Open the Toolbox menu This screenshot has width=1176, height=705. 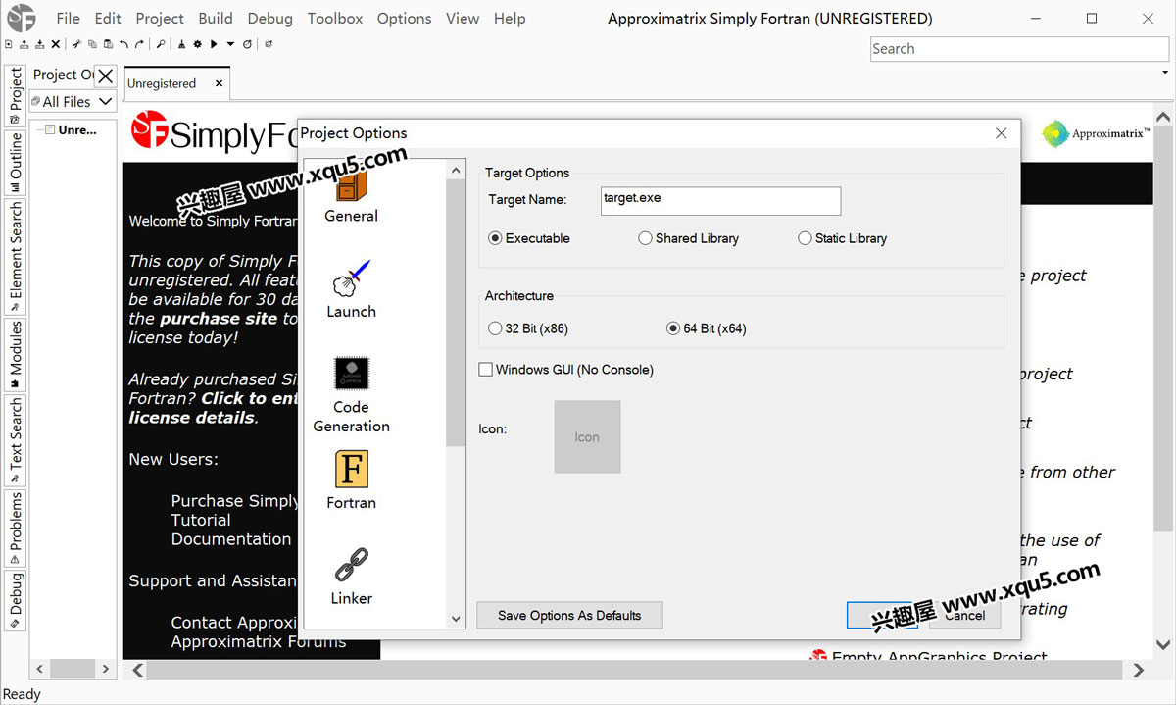click(335, 18)
